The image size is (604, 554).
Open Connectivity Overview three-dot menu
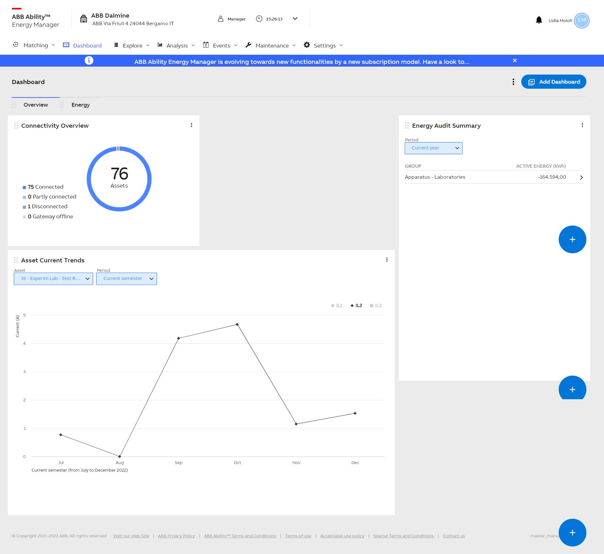[191, 125]
